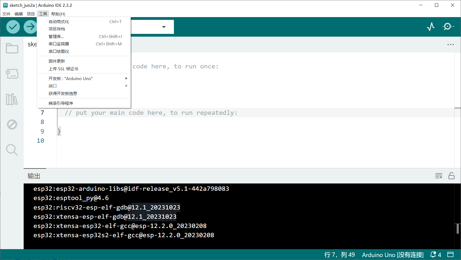Screen dimensions: 461x260
Task: Click the output panel vertical scrollbar thumb
Action: pyautogui.click(x=458, y=229)
